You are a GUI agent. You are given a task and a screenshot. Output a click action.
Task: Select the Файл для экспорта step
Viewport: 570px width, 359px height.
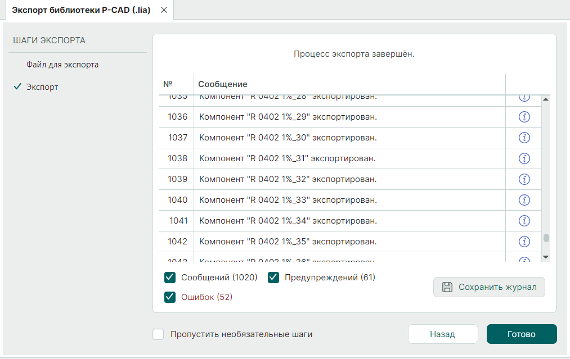[62, 65]
